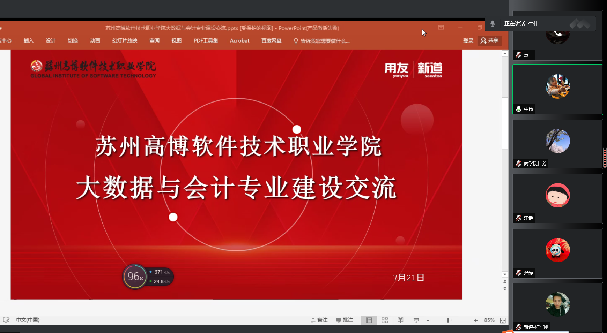The height and width of the screenshot is (333, 607).
Task: Start slideshow from status bar icon
Action: tap(416, 320)
